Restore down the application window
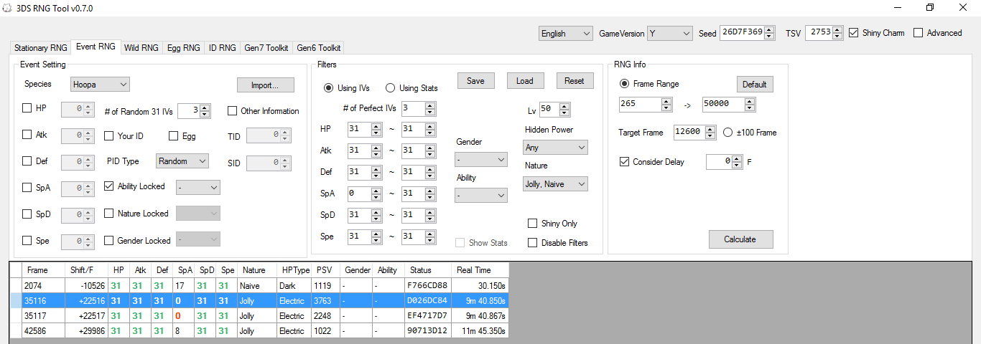The height and width of the screenshot is (344, 981). (x=930, y=8)
